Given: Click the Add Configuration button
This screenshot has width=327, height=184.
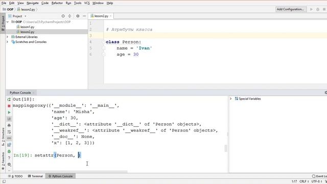Looking at the screenshot, I should tap(291, 9).
